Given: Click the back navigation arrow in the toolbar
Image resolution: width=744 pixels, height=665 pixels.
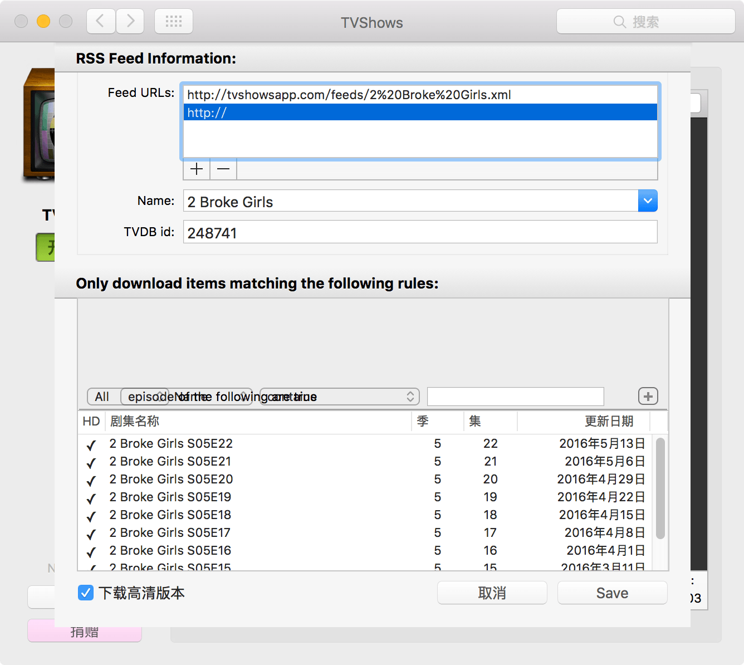Looking at the screenshot, I should tap(101, 21).
